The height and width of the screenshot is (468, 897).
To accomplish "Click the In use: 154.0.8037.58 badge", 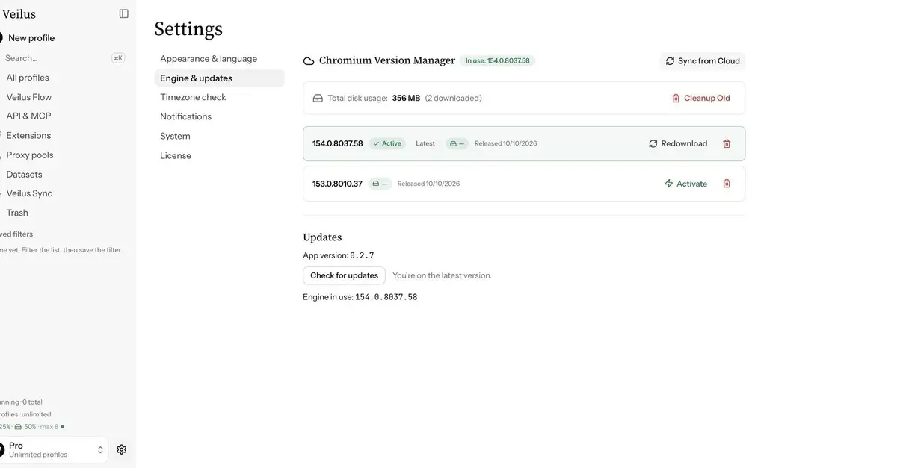I will pyautogui.click(x=497, y=60).
